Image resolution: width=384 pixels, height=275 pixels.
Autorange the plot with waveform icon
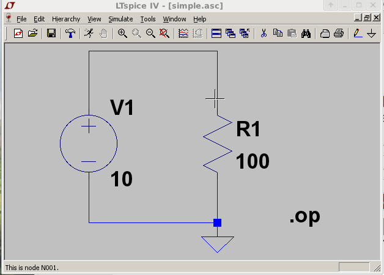[x=183, y=33]
